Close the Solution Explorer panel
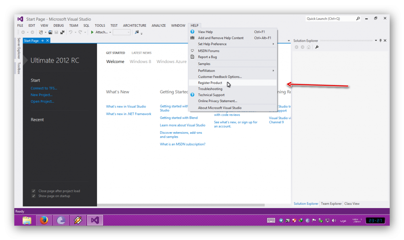The width and height of the screenshot is (404, 240). [385, 40]
